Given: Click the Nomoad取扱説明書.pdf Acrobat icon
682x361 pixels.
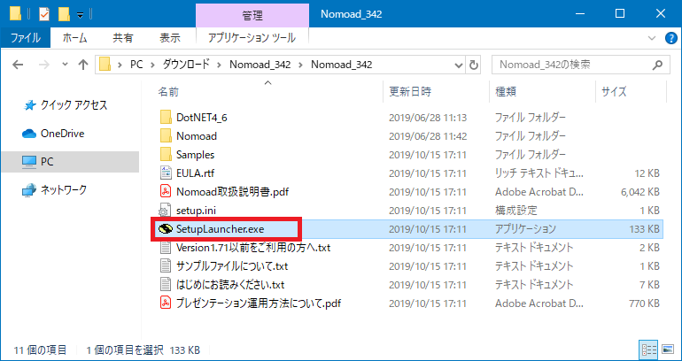Looking at the screenshot, I should pos(166,192).
